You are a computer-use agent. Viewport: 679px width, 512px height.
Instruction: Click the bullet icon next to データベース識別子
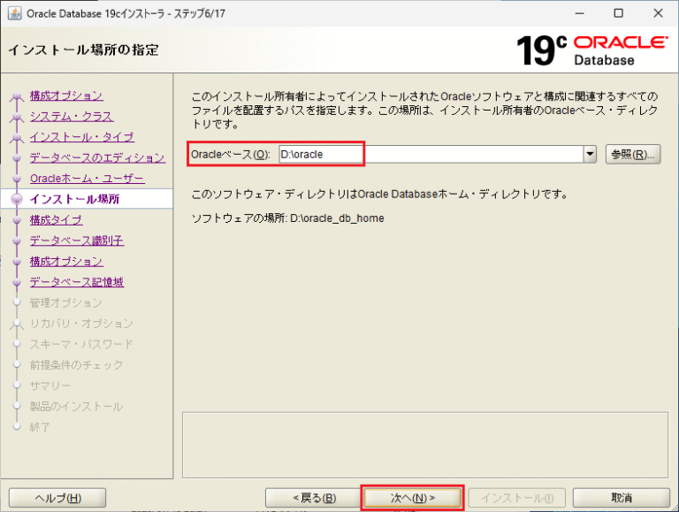click(x=17, y=241)
